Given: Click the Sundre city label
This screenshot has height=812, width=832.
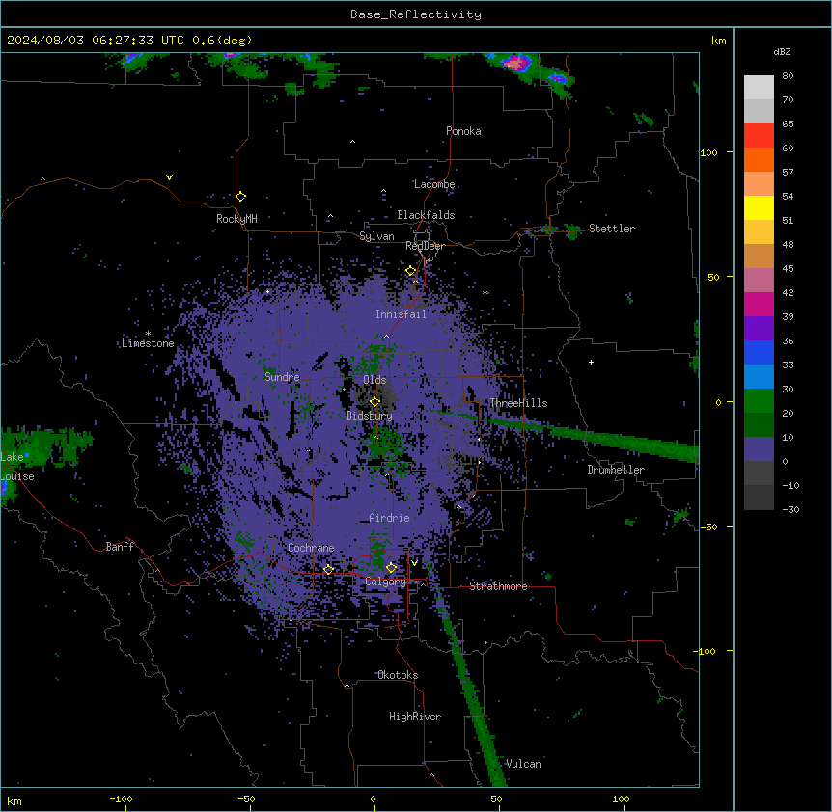Looking at the screenshot, I should [282, 377].
